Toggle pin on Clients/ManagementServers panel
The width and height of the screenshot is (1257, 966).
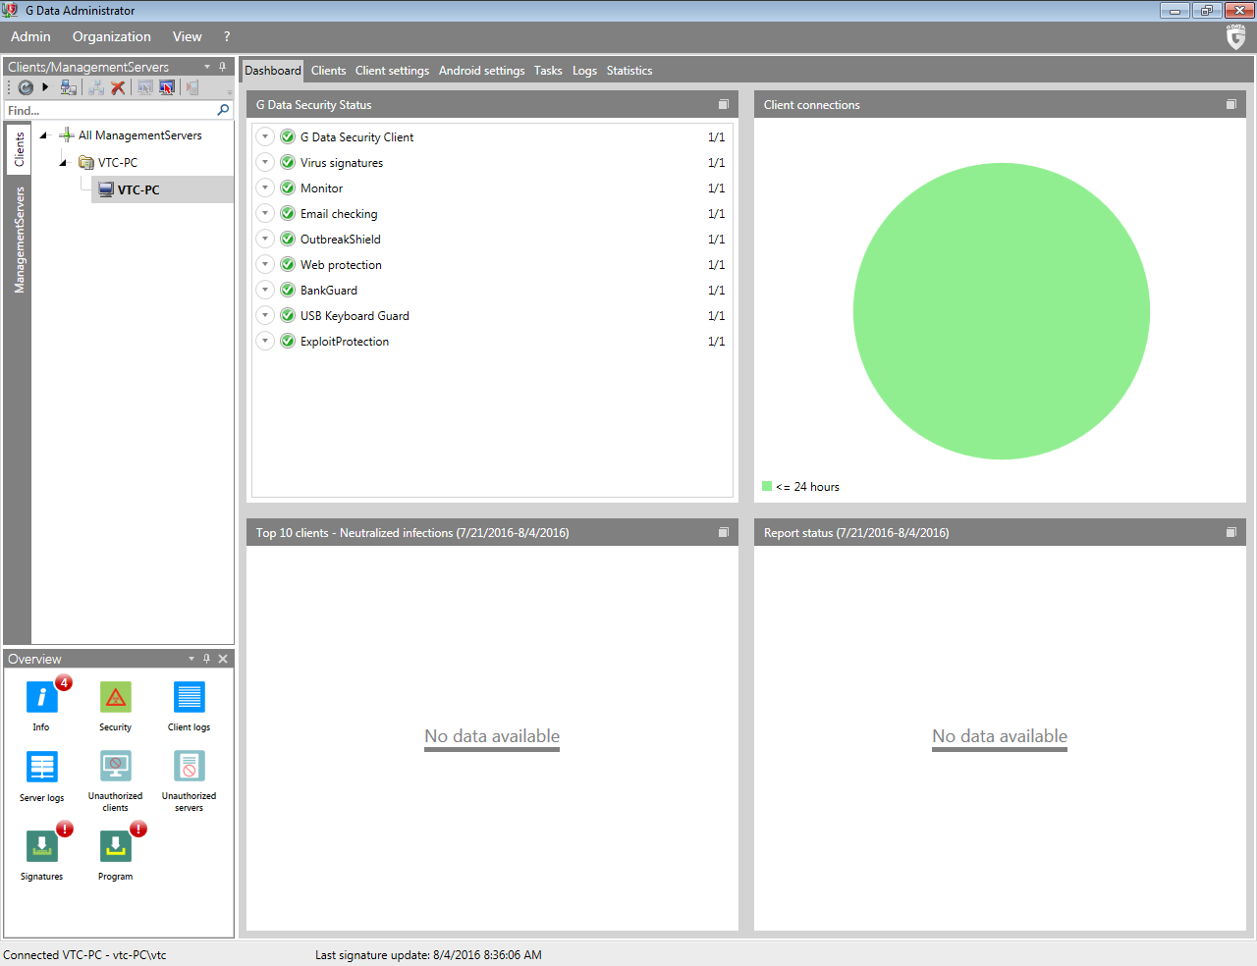[x=222, y=67]
